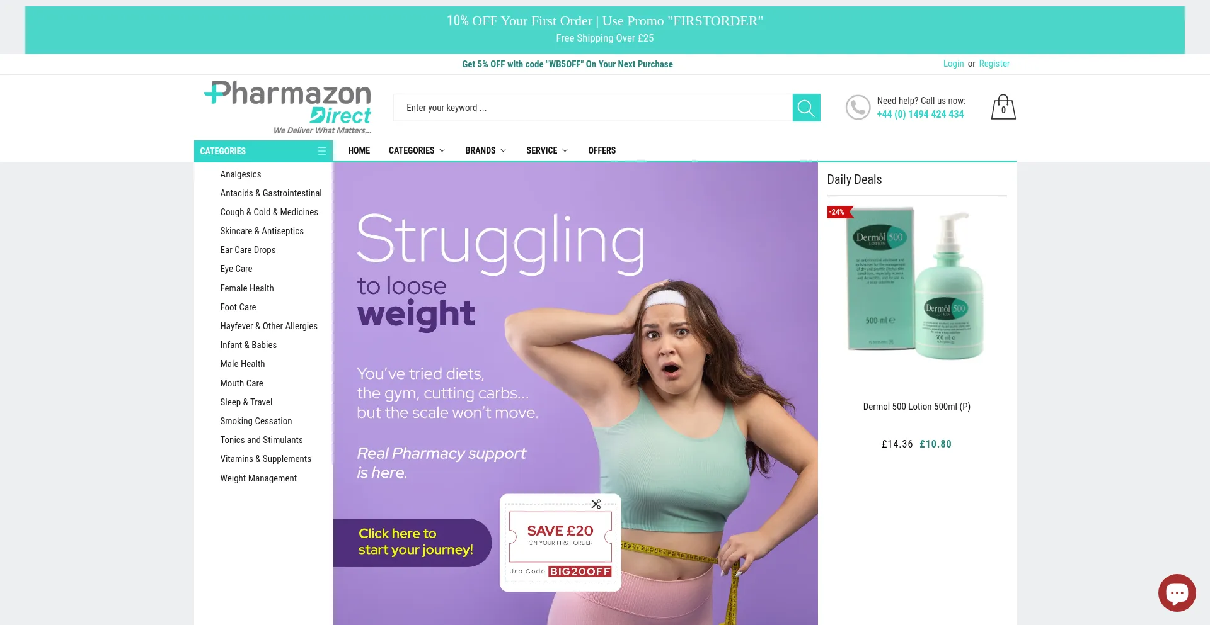Click the phone handset help icon
The height and width of the screenshot is (625, 1210).
[x=858, y=108]
